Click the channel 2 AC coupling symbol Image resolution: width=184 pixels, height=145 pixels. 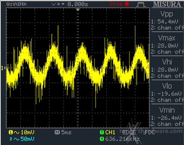click(x=17, y=139)
